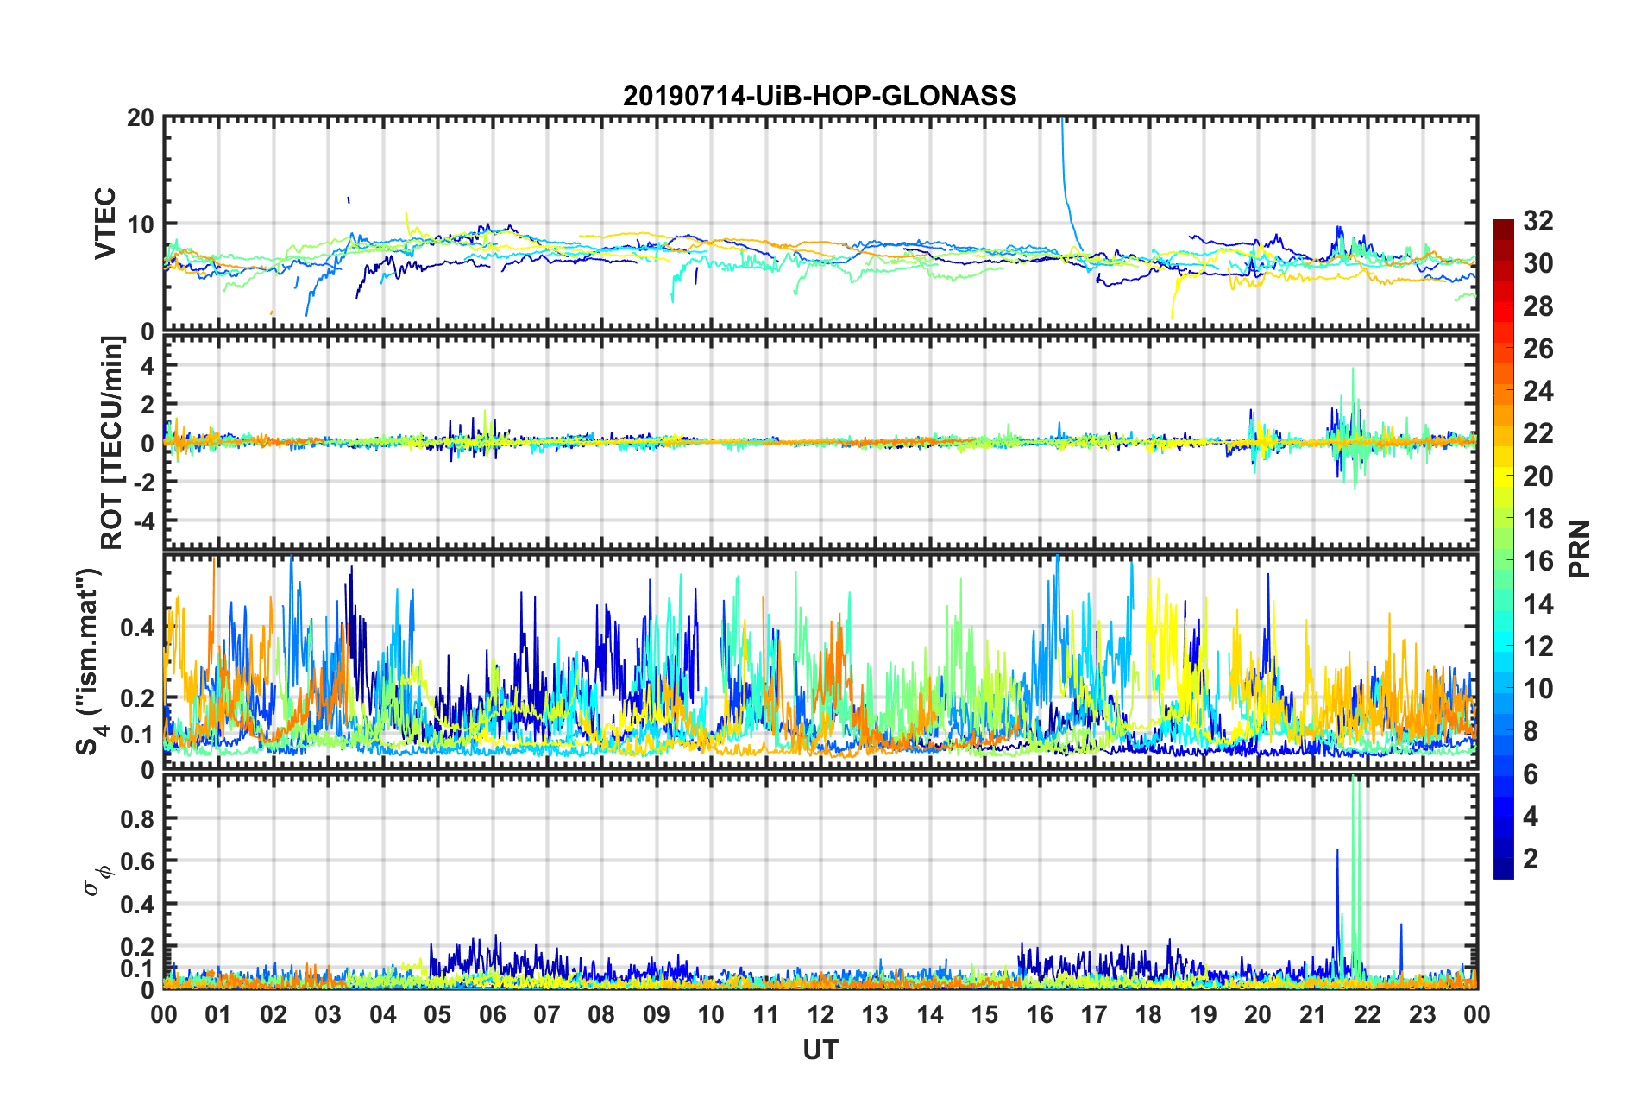Click the colorbar tick label "26"
The width and height of the screenshot is (1641, 1098).
tap(1537, 349)
